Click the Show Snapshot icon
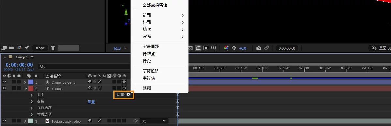 (x=266, y=48)
